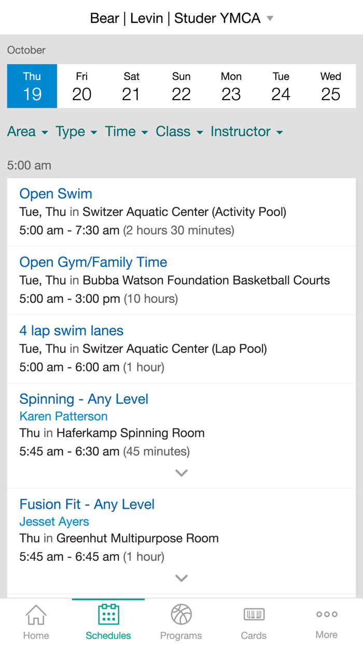Open the Time filter dropdown
This screenshot has height=646, width=363.
point(125,132)
